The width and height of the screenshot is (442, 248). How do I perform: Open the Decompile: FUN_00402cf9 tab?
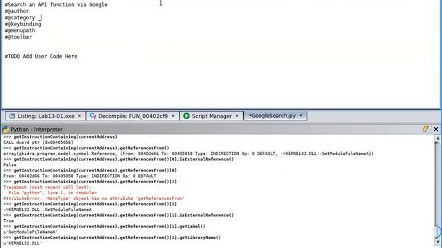click(x=133, y=116)
